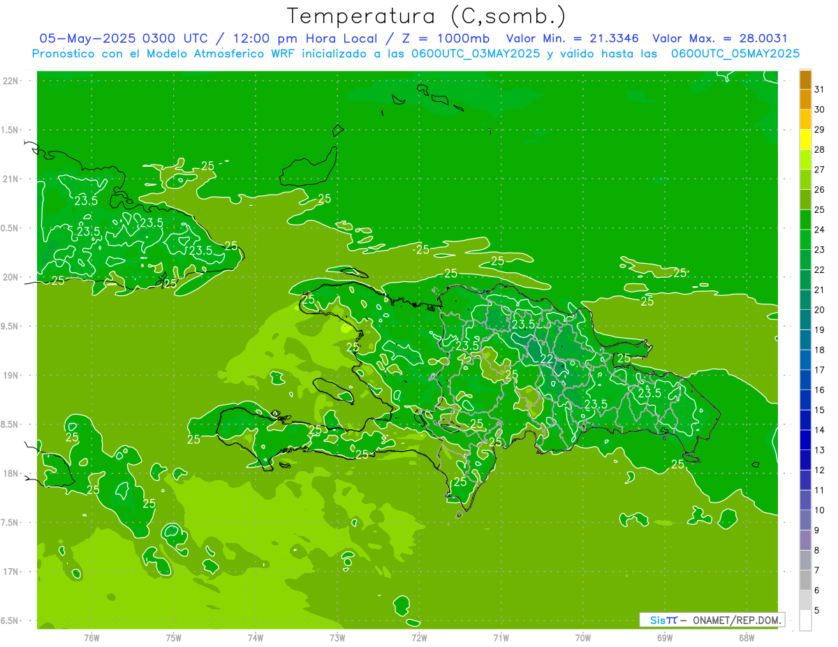
Task: Click the "70W" longitude axis label
Action: click(583, 638)
